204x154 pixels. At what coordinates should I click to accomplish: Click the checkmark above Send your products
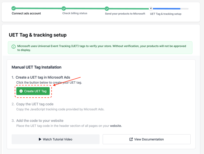107,9
